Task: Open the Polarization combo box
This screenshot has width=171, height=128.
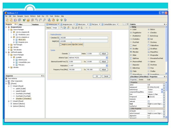Action: pyautogui.click(x=107, y=65)
